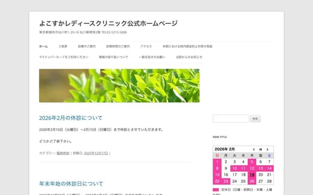The width and height of the screenshot is (313, 195).
Task: Open the 診療のご案内 menu item
Action: click(x=87, y=46)
